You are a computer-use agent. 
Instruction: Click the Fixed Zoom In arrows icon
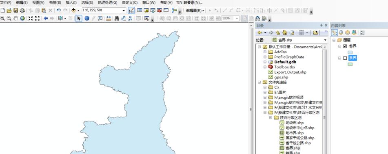(x=31, y=18)
